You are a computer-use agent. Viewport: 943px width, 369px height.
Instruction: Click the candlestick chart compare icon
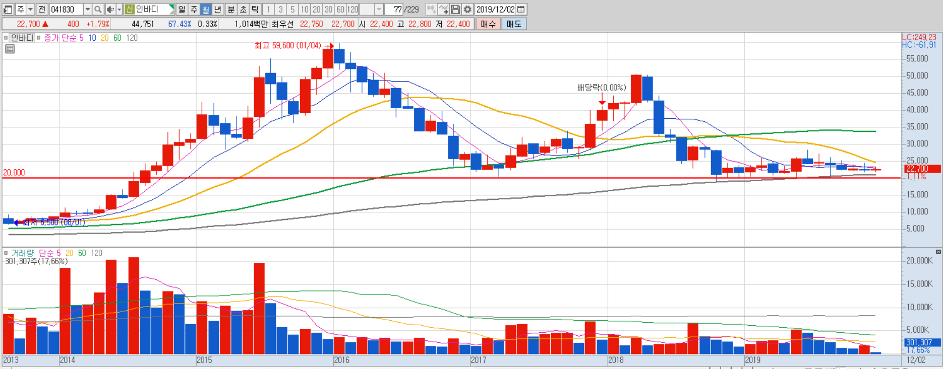[431, 9]
